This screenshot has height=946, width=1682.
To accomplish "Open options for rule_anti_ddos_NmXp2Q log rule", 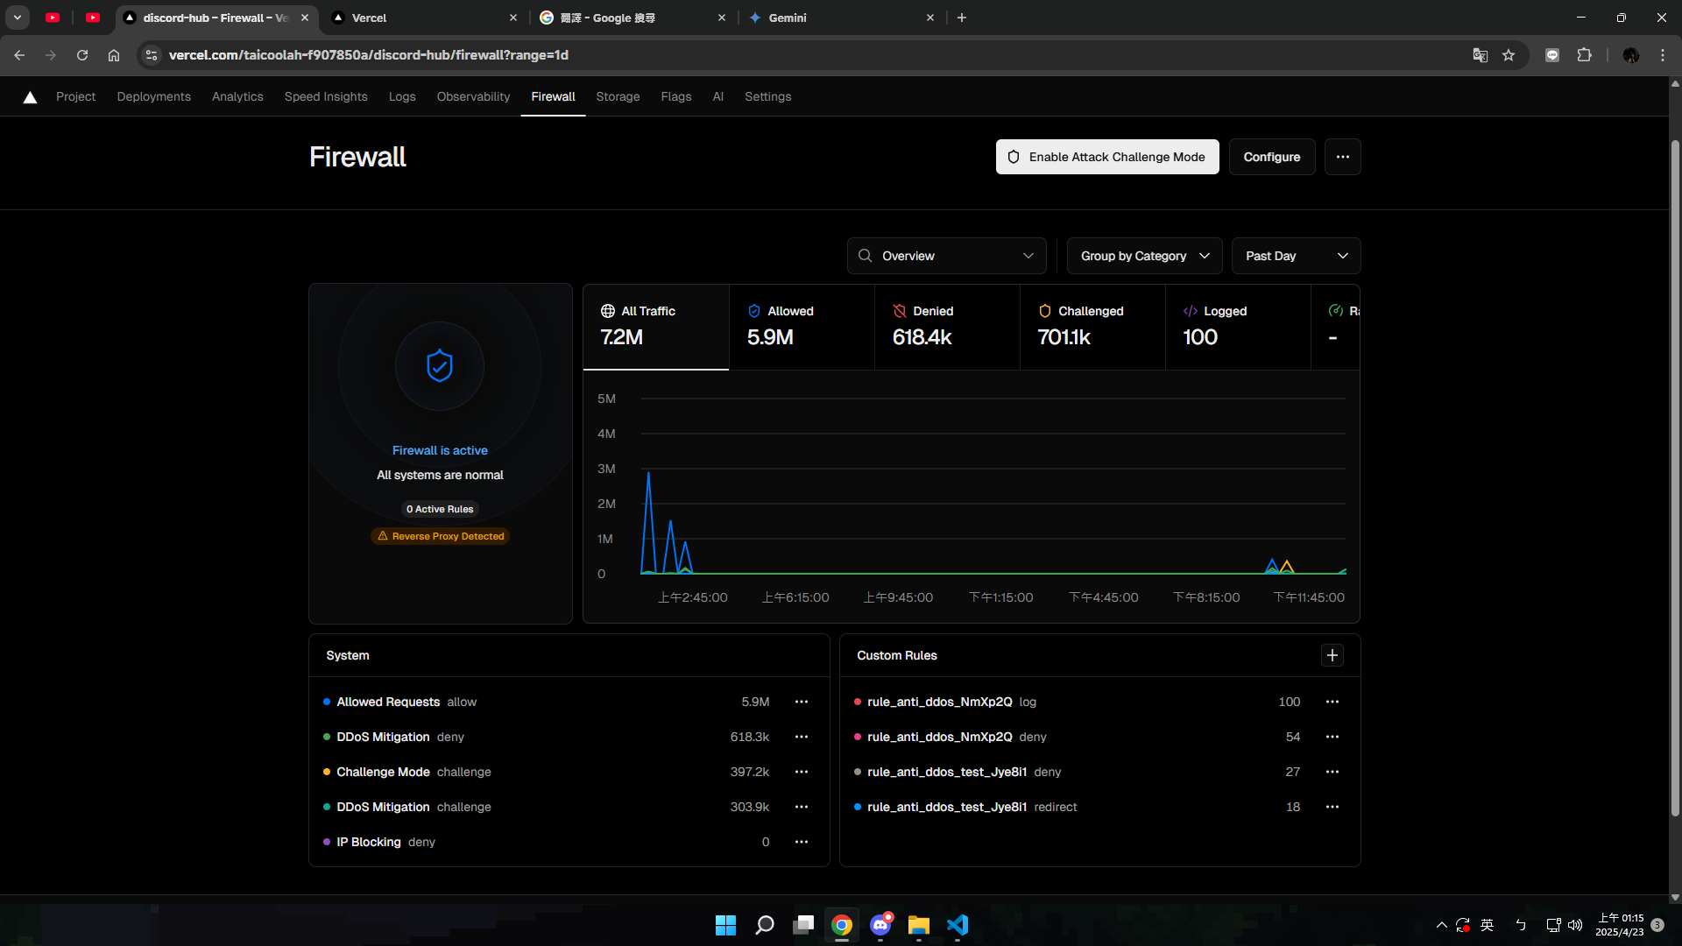I will click(x=1332, y=702).
